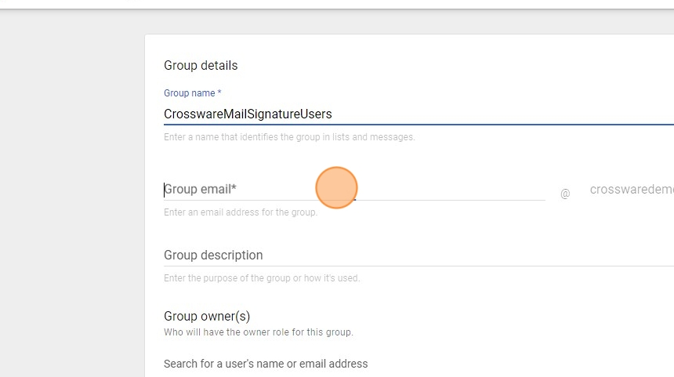
Task: Click the hint about the group's purpose
Action: [262, 278]
